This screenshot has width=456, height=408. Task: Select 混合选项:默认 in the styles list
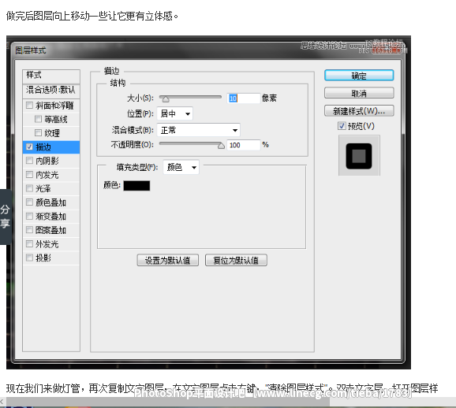tap(51, 91)
